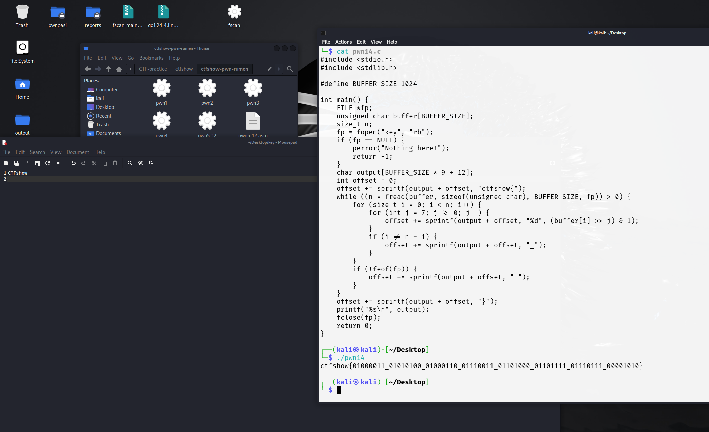Click Mousepad's open file toolbar icon

point(16,163)
